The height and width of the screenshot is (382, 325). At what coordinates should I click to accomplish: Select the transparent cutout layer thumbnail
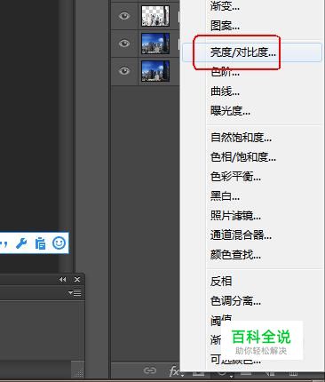[155, 16]
